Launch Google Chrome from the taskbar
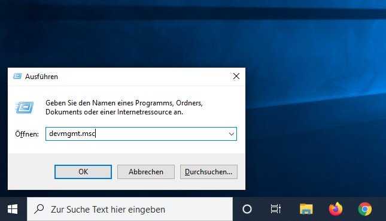The image size is (386, 221). coord(365,209)
